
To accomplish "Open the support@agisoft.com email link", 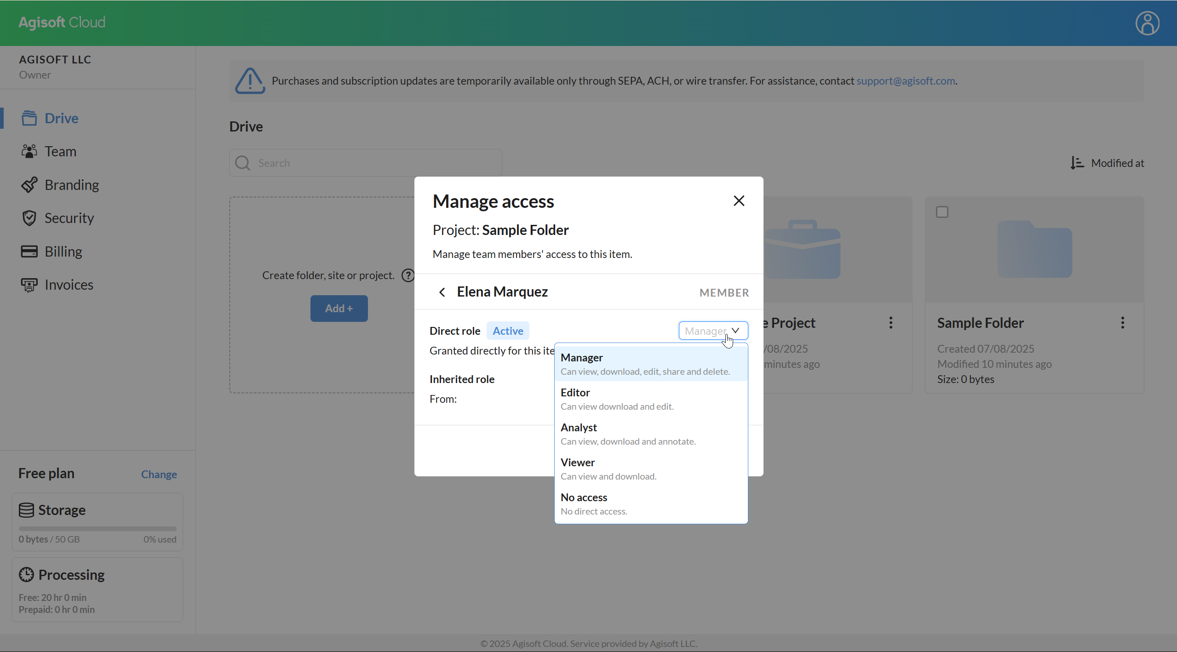I will click(x=905, y=81).
